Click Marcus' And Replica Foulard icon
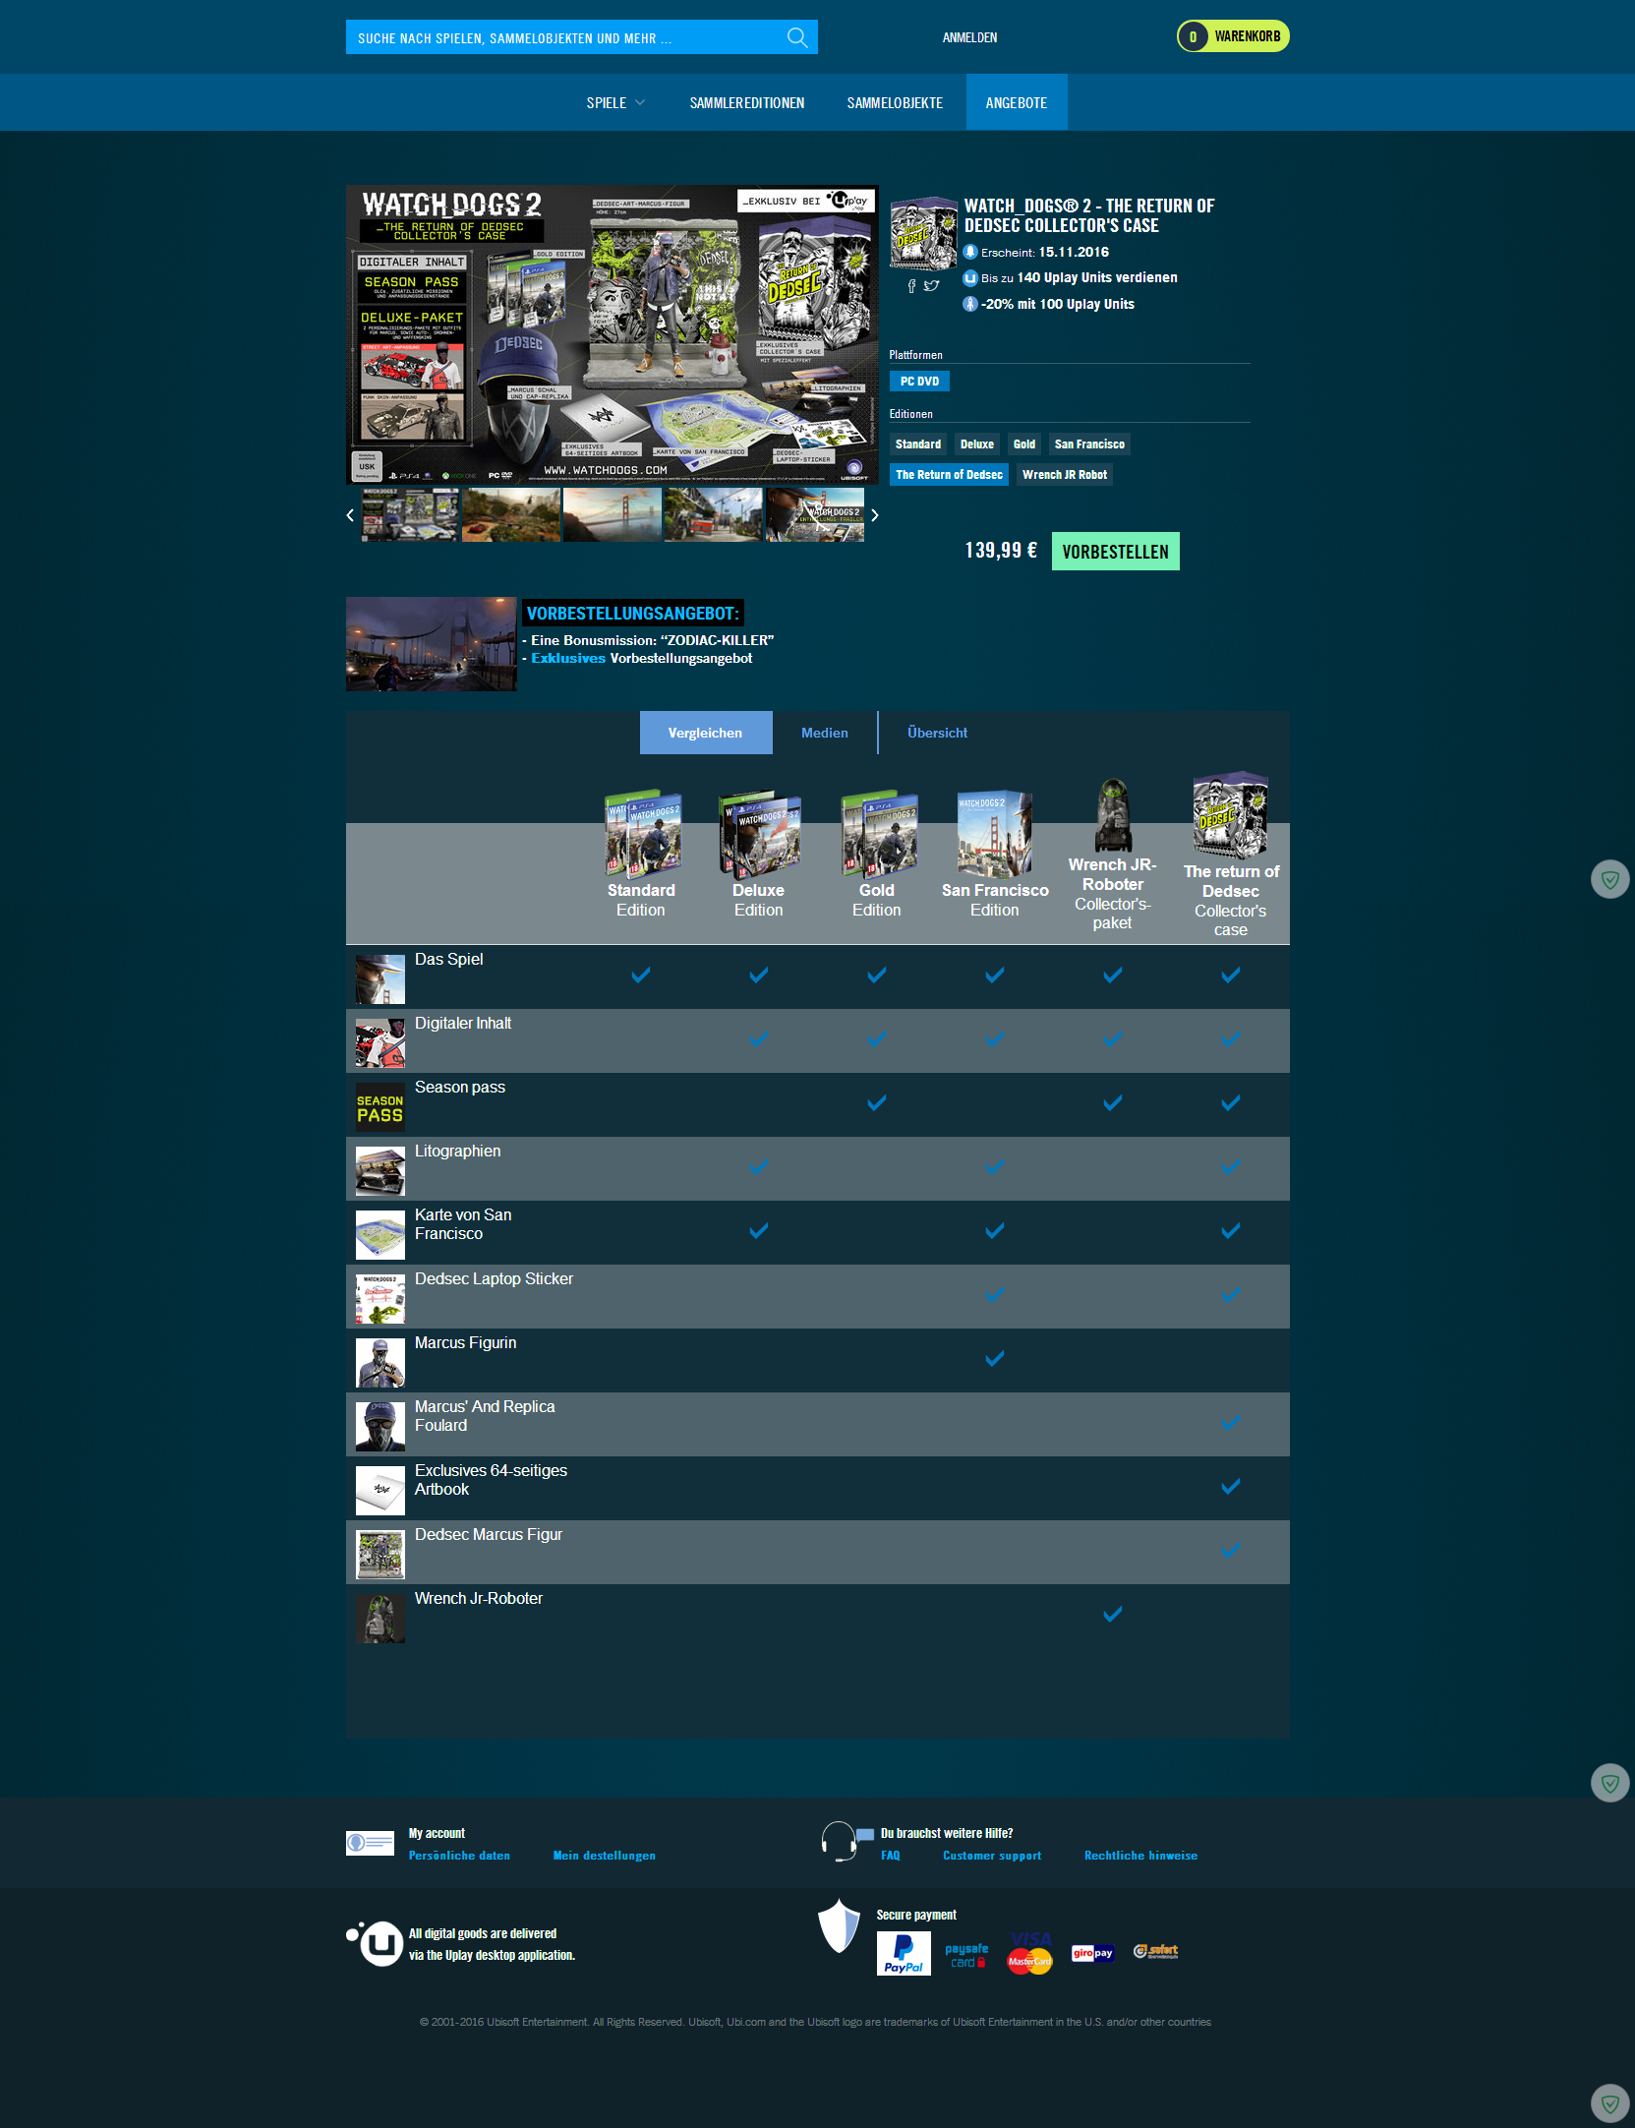The width and height of the screenshot is (1635, 2128). (x=380, y=1426)
